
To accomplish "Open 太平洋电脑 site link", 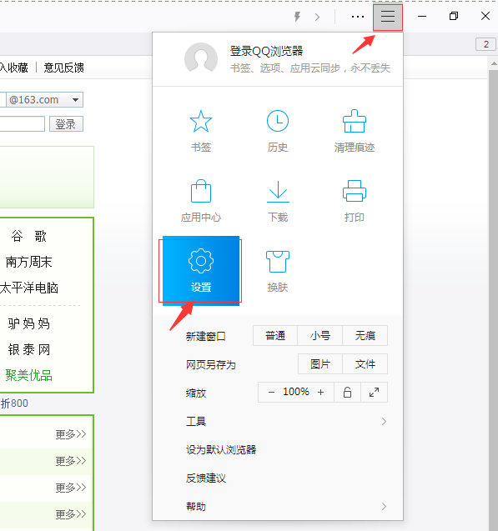I will [x=29, y=288].
